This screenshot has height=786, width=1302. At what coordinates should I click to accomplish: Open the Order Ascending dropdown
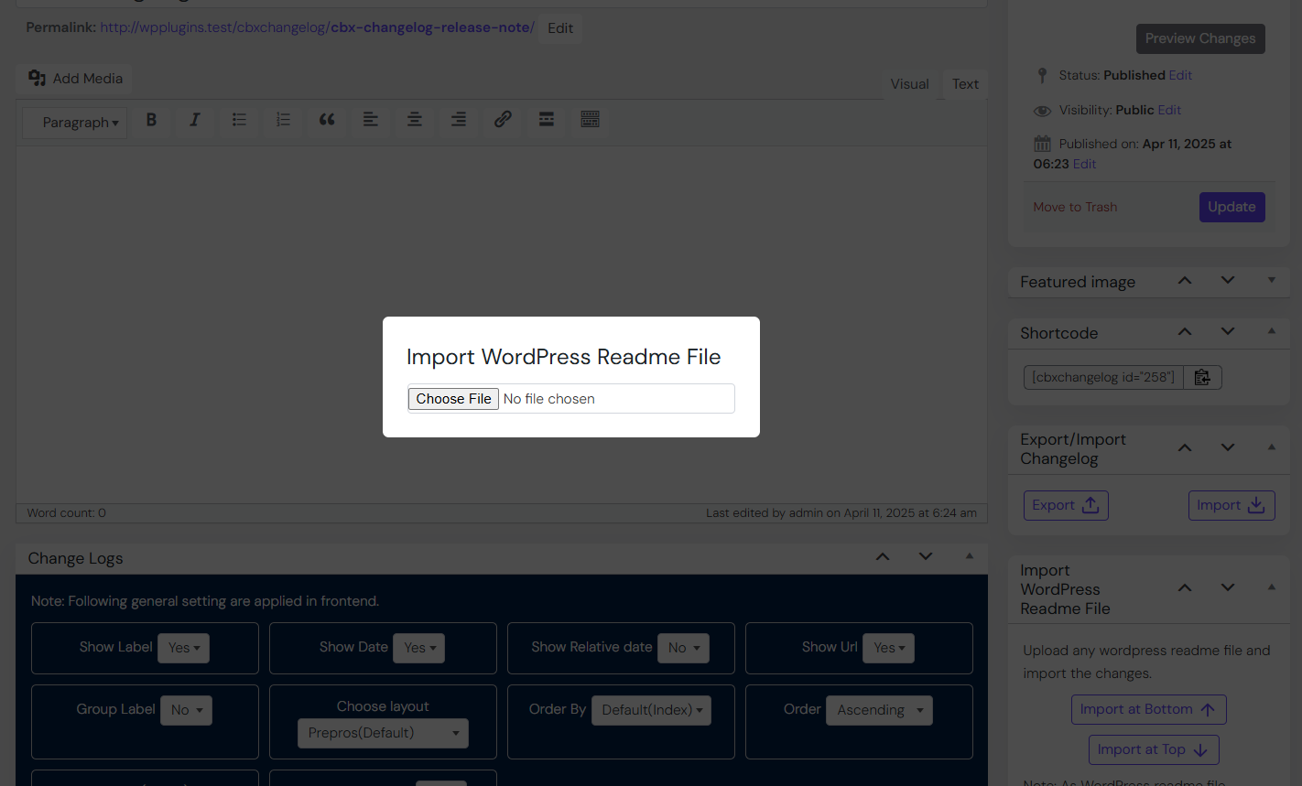pyautogui.click(x=879, y=710)
